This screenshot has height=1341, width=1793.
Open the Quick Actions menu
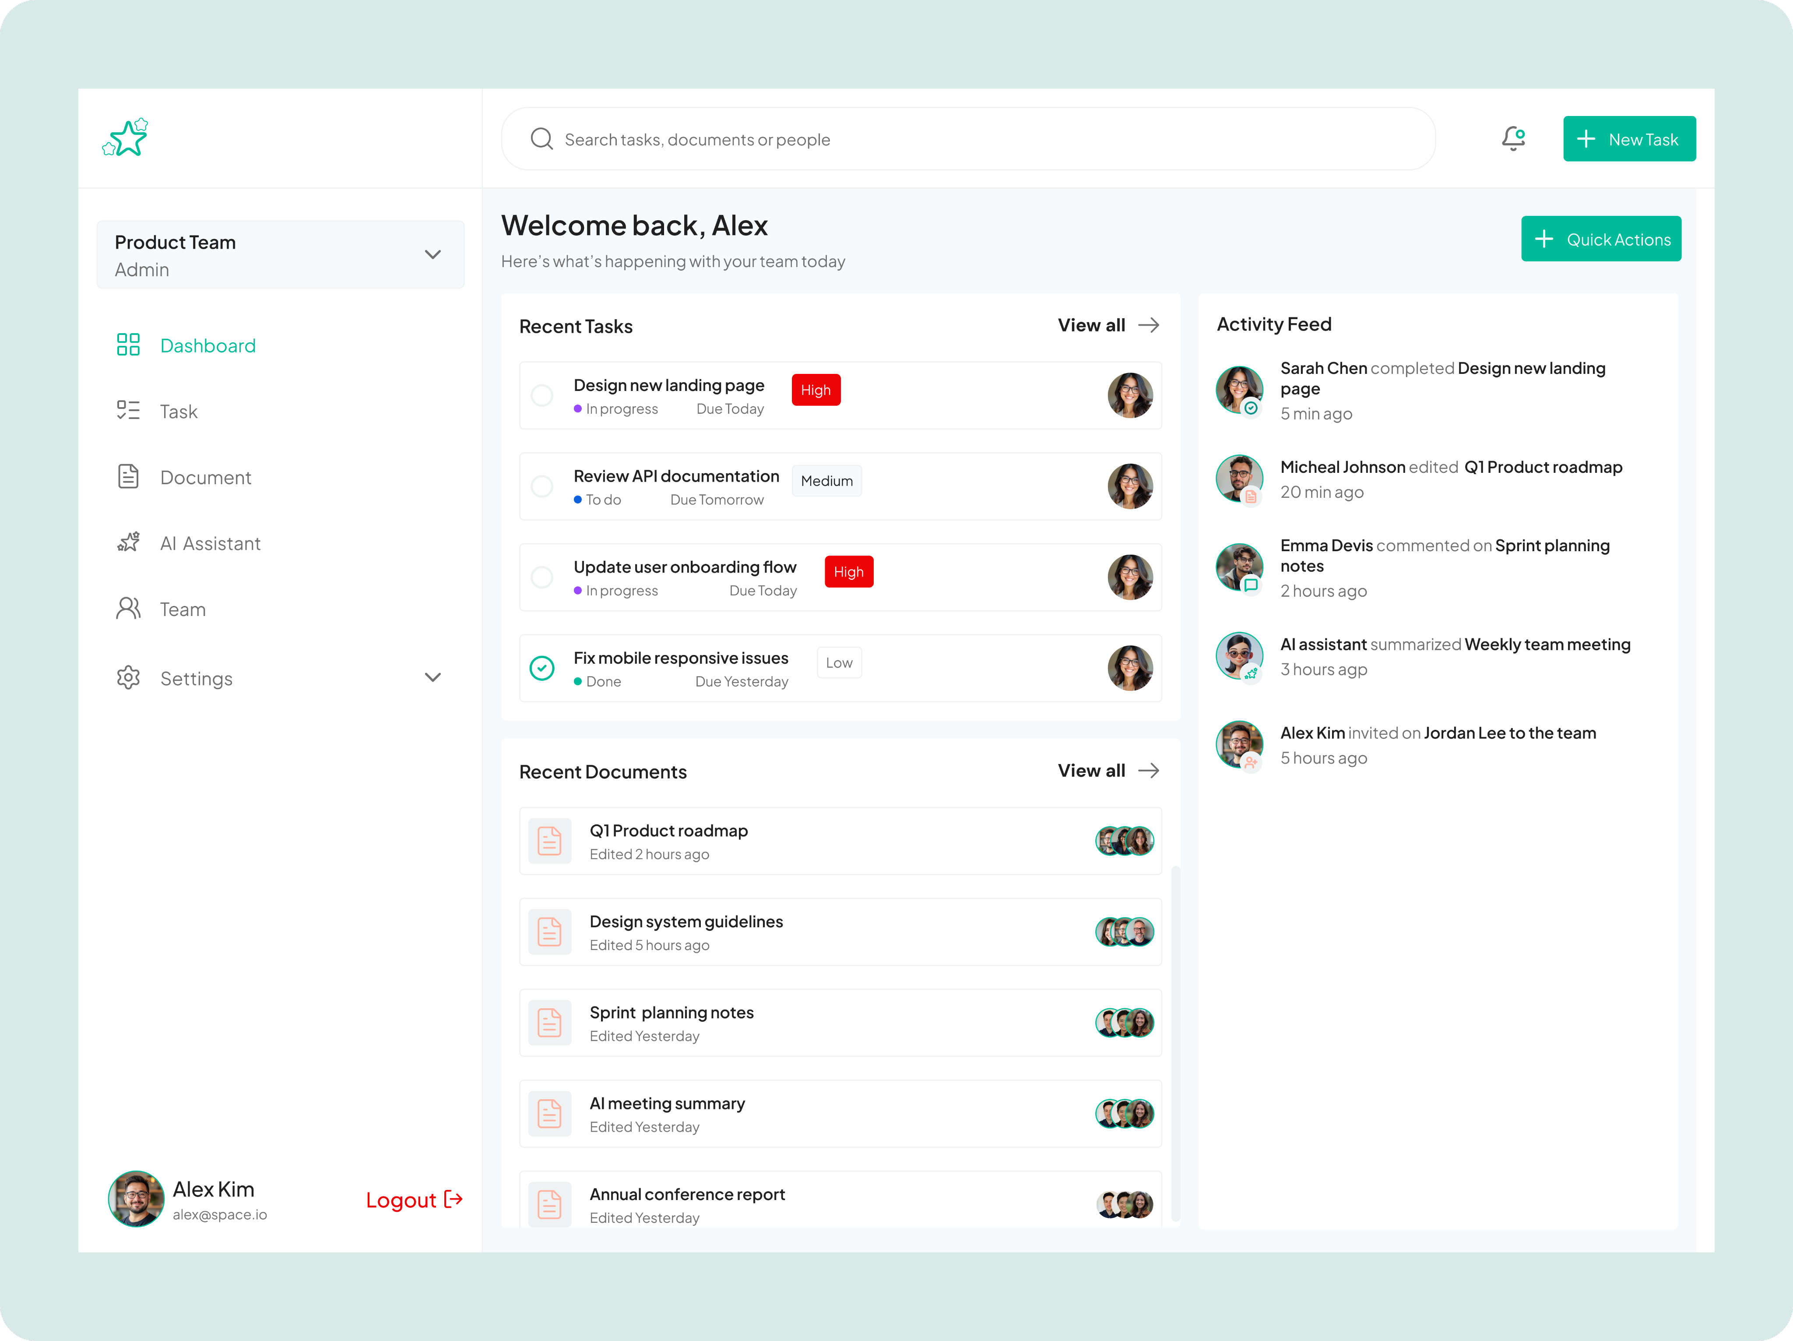point(1600,239)
